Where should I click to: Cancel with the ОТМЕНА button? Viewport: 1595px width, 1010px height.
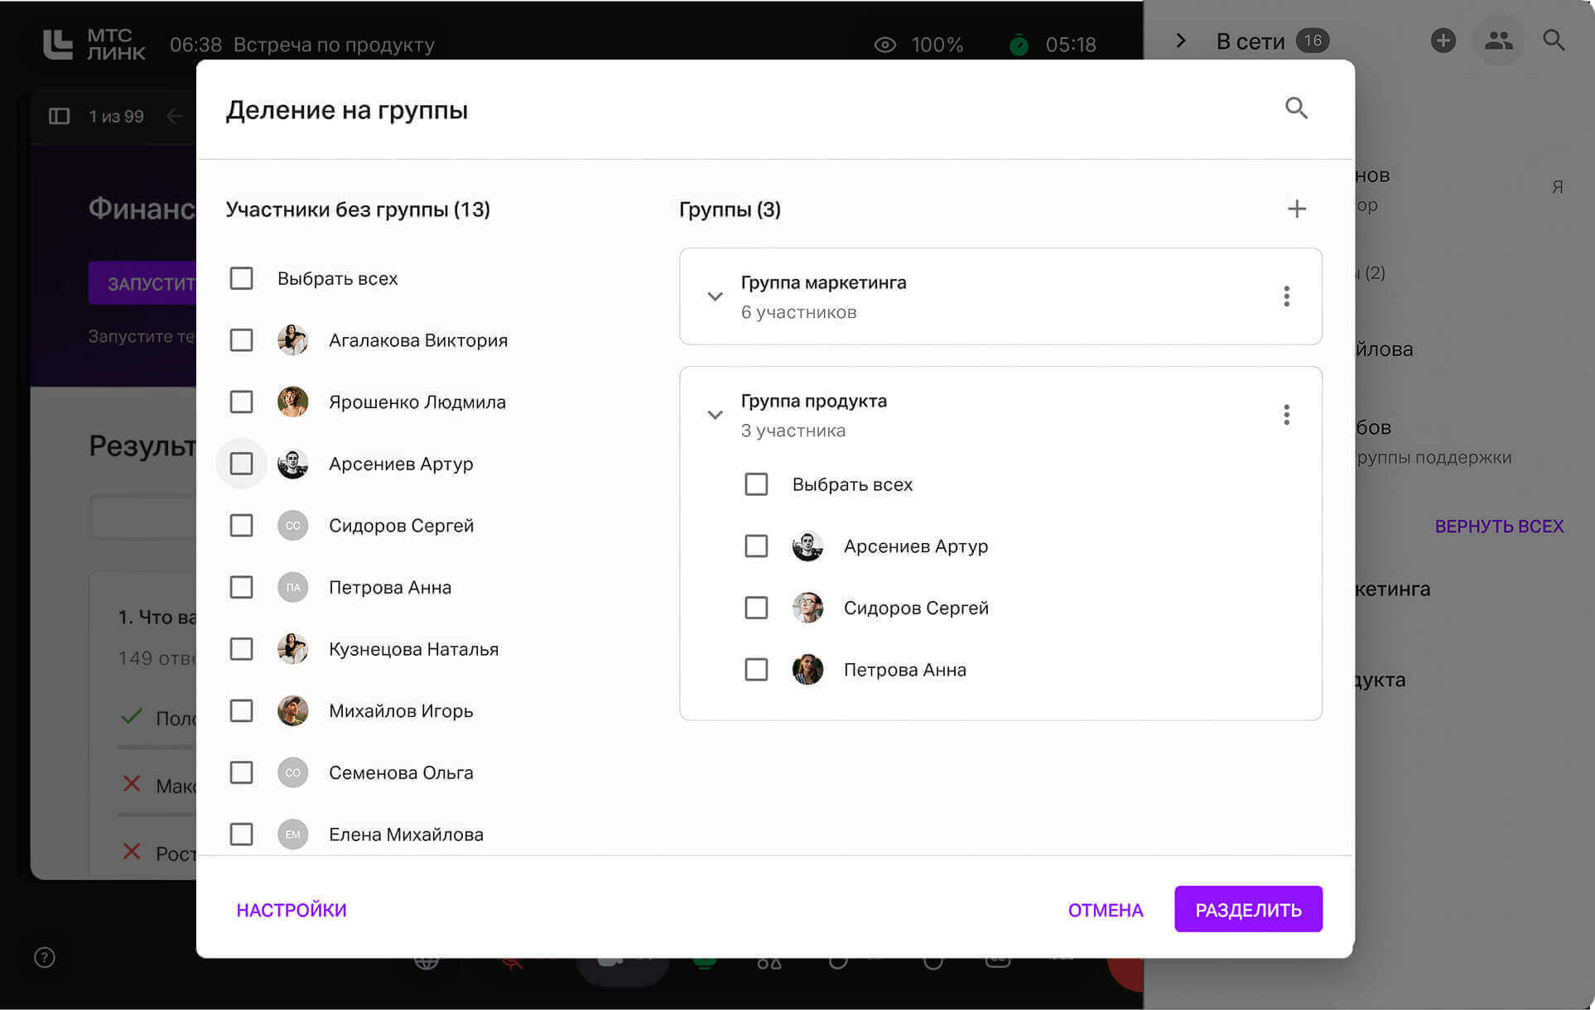tap(1106, 911)
